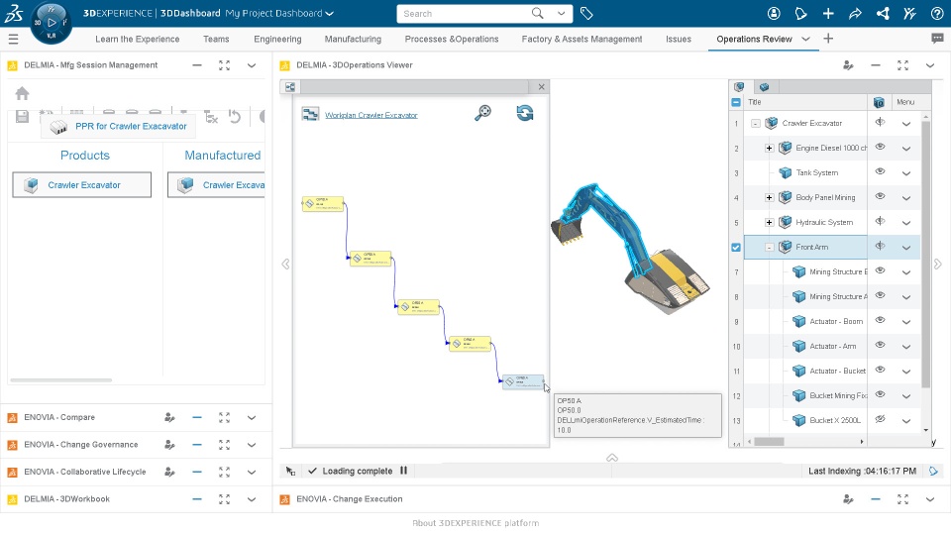Open Learn the Experience tab
This screenshot has height=535, width=951.
click(137, 39)
